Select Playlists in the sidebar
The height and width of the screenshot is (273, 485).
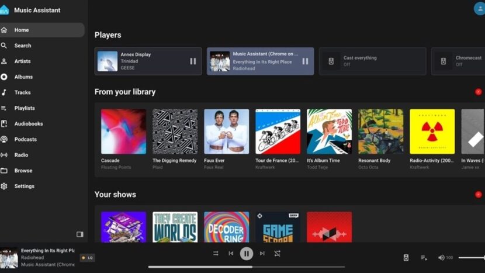(25, 108)
